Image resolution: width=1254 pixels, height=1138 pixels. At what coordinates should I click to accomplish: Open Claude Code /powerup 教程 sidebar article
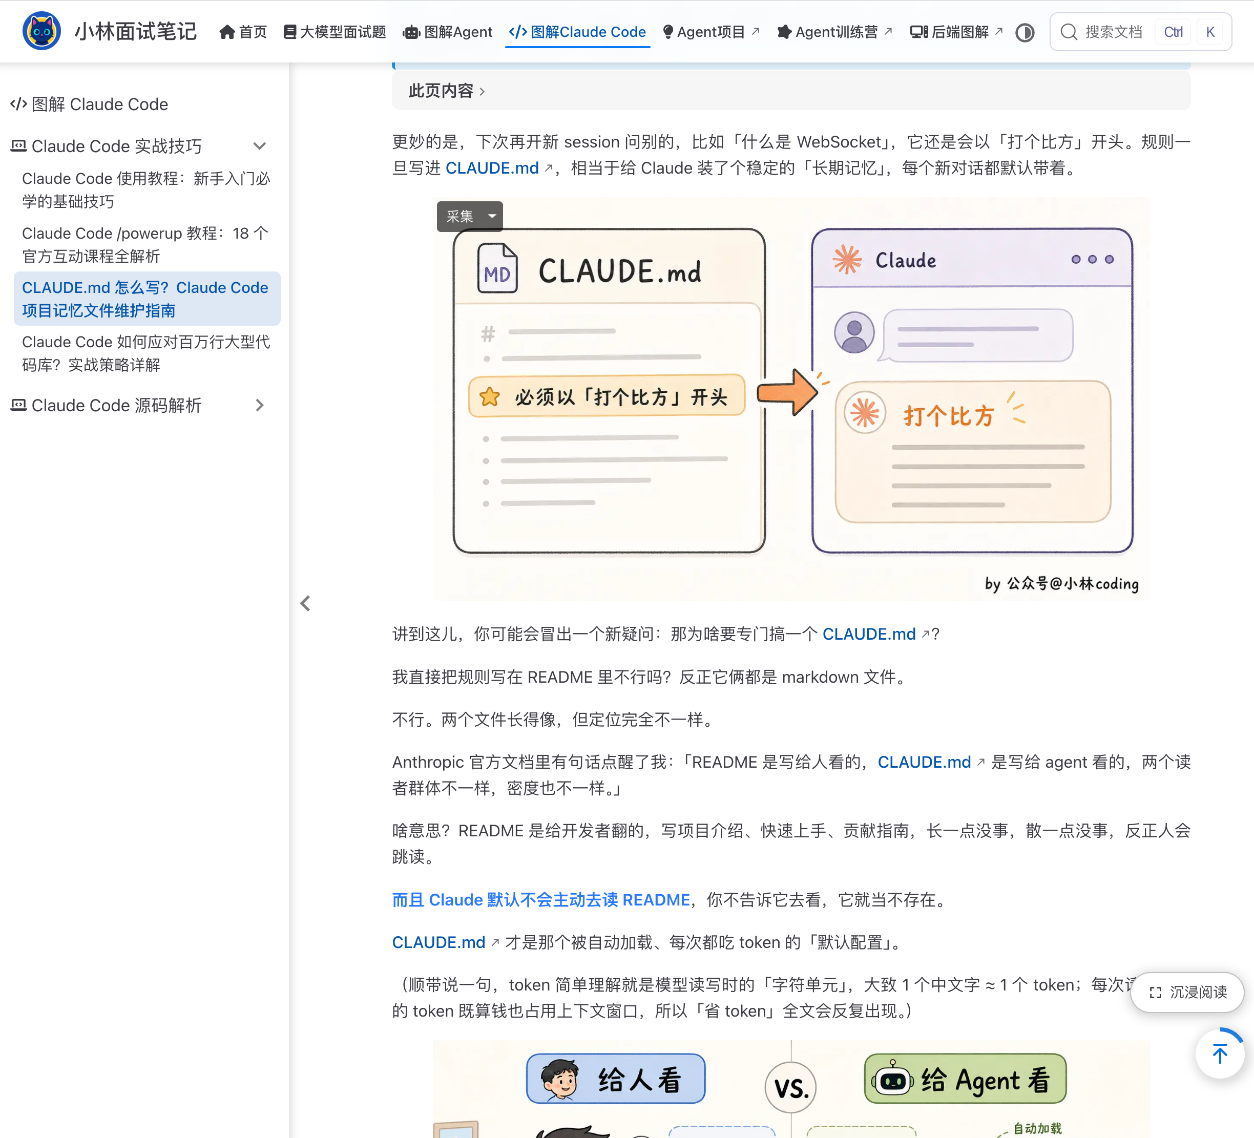click(146, 244)
